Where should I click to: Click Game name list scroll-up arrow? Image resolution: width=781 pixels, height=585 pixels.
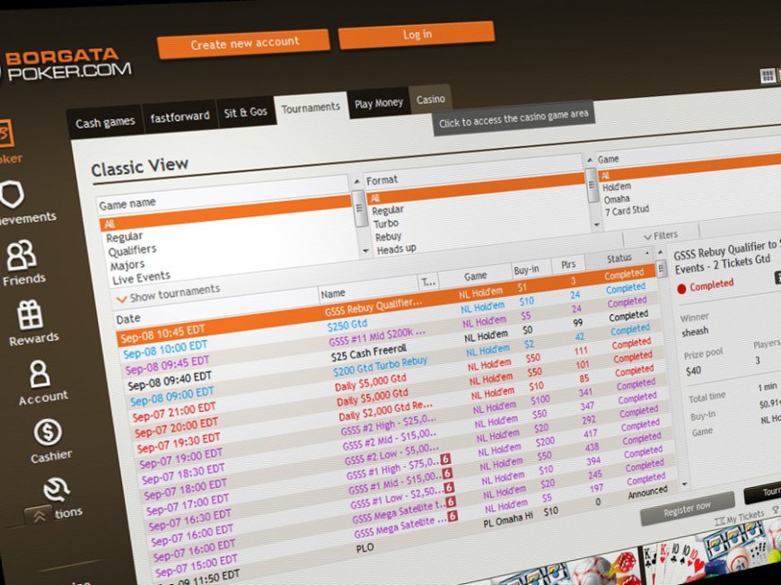point(356,182)
